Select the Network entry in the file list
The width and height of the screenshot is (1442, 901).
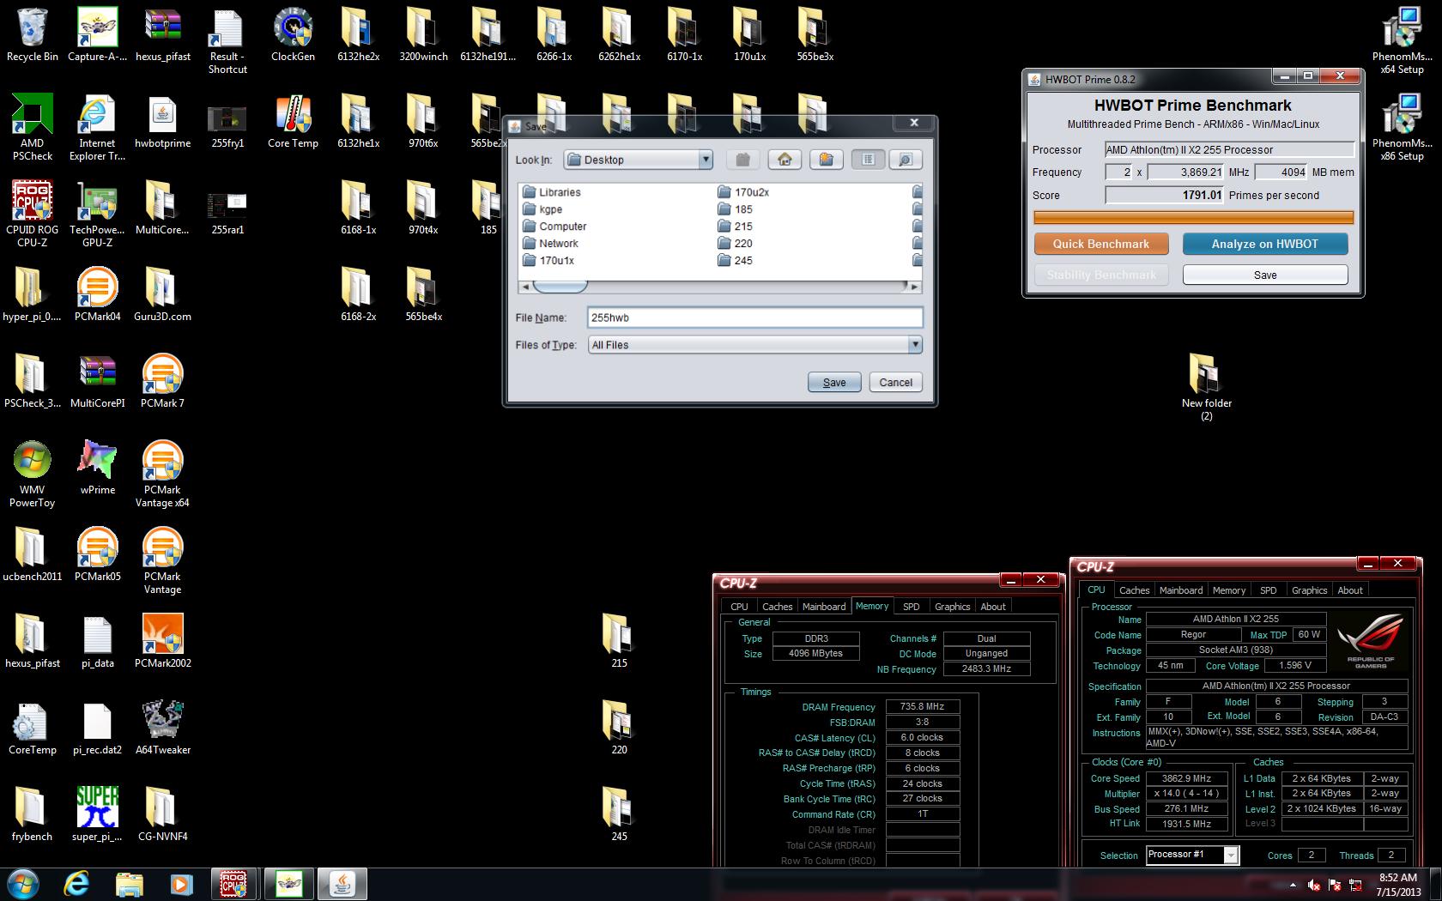(550, 244)
